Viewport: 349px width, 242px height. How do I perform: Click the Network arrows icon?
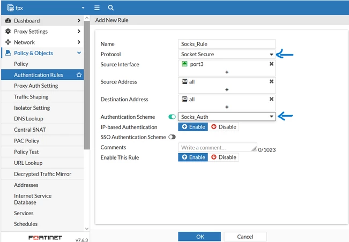(8, 42)
